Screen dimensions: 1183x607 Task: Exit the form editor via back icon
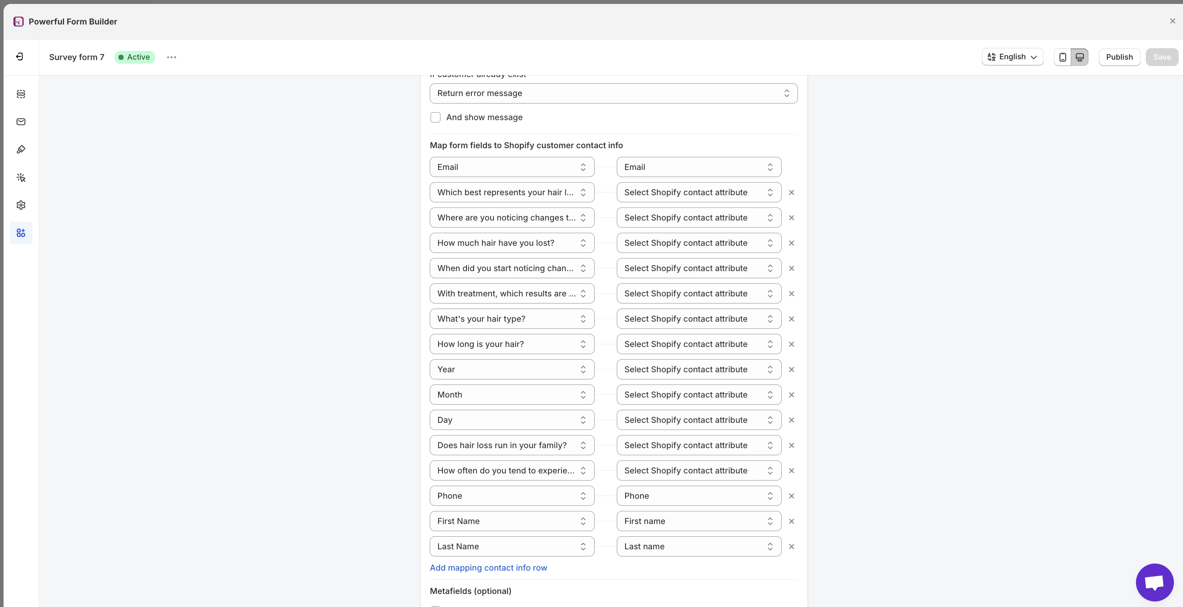point(20,57)
